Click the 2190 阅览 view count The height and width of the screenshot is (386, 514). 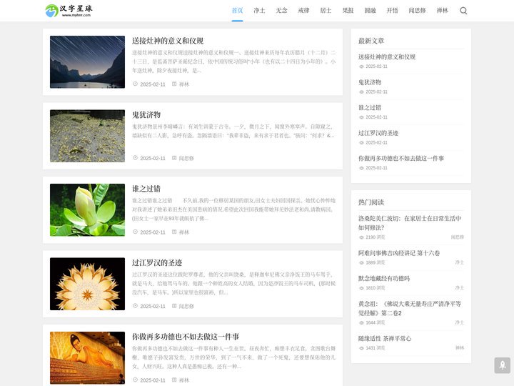[x=372, y=237]
